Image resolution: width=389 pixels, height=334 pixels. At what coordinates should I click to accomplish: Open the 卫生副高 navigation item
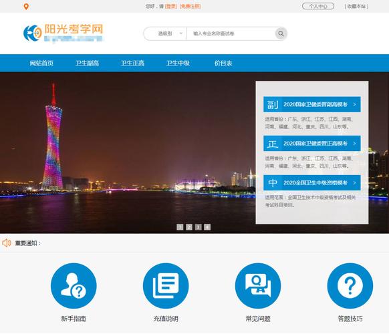87,63
